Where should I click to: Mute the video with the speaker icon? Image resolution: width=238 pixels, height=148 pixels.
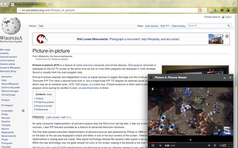160,145
